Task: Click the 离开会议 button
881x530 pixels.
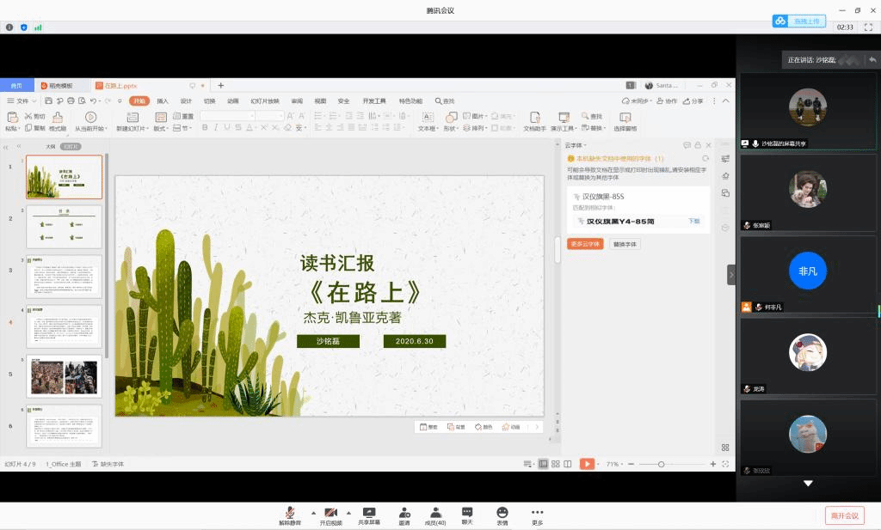Action: coord(844,515)
